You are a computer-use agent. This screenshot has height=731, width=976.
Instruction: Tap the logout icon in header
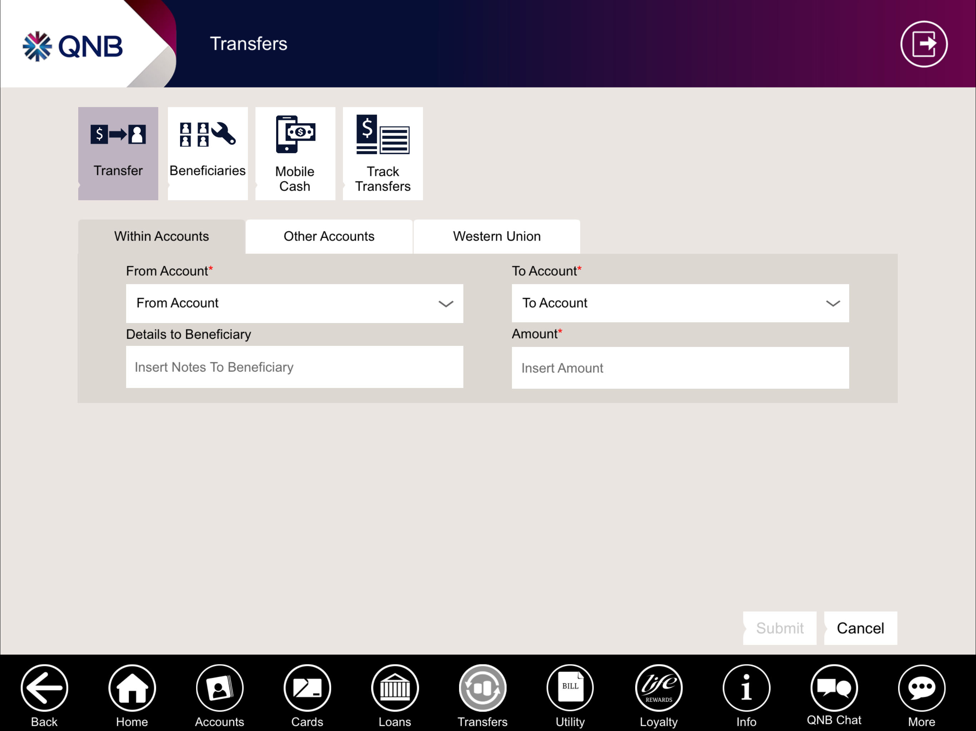pos(923,44)
